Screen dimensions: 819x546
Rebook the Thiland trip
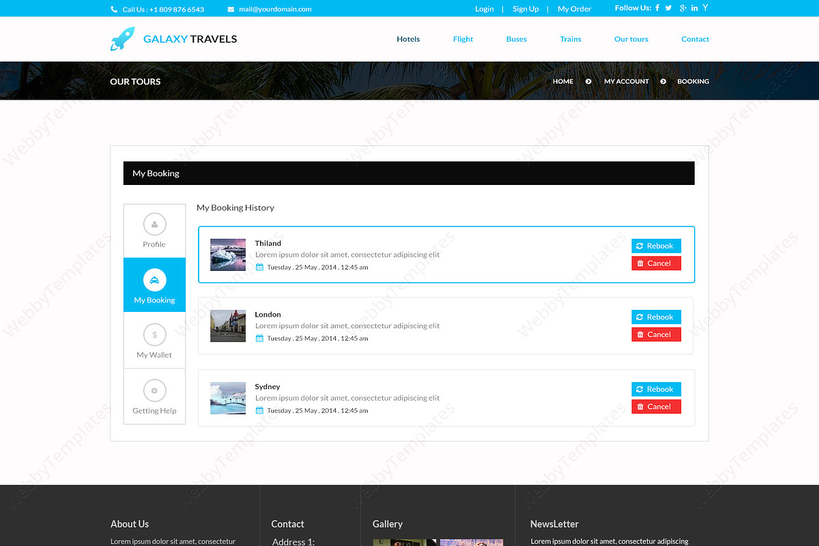pyautogui.click(x=657, y=246)
